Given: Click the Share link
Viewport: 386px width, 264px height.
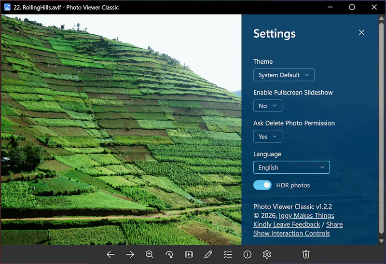Looking at the screenshot, I should tap(334, 224).
